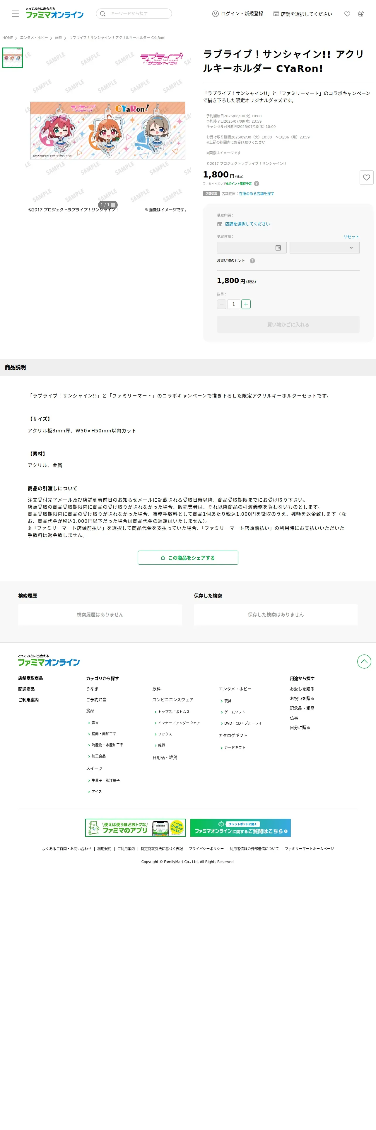This screenshot has height=1130, width=376.
Task: Click お買い物のヒント help icon
Action: [252, 260]
